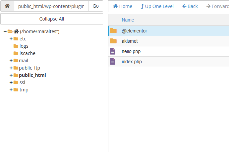Click the path input field
Screen dimensions: 229x152
pos(51,6)
